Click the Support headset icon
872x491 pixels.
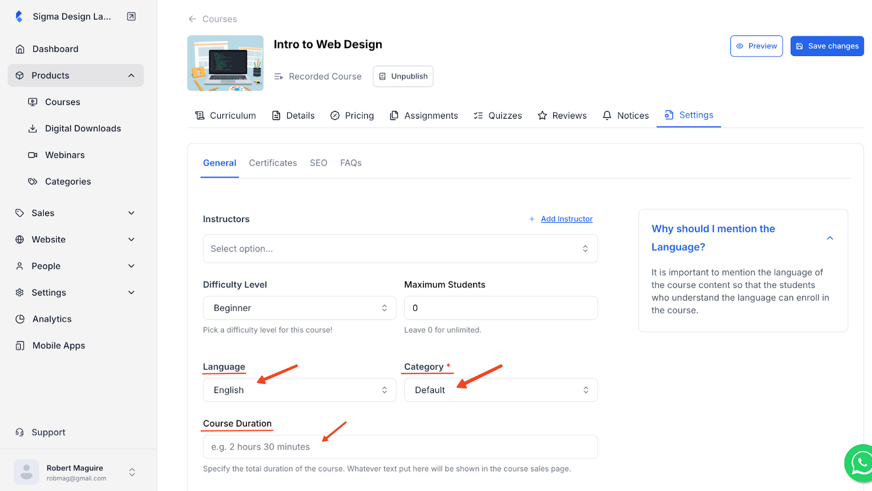coord(20,432)
